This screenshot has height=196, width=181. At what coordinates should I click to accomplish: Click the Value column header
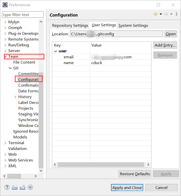click(120, 45)
